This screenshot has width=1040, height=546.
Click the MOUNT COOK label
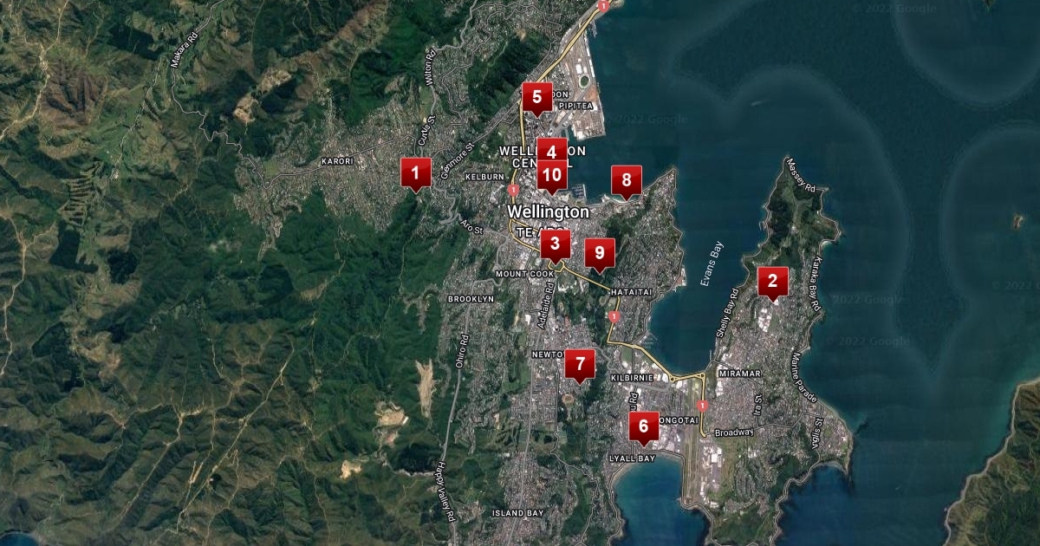click(524, 274)
